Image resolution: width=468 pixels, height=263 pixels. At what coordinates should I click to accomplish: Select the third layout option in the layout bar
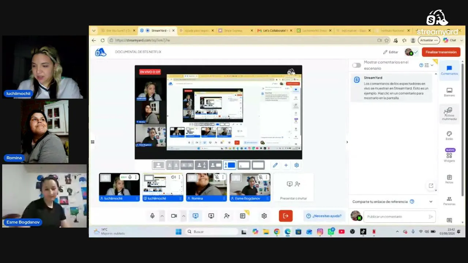coord(187,165)
